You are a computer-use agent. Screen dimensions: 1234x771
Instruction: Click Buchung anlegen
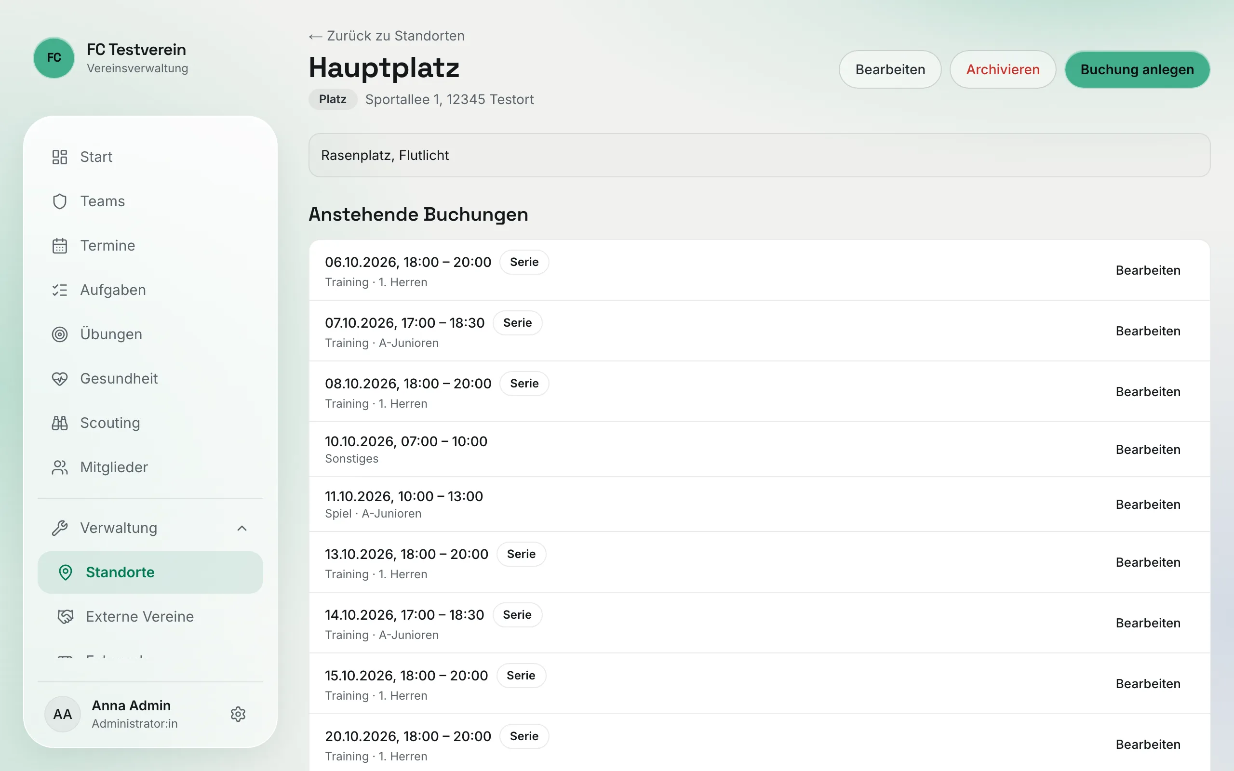(x=1137, y=69)
